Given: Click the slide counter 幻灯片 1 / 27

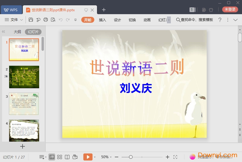Looking at the screenshot, I should 14,157.
